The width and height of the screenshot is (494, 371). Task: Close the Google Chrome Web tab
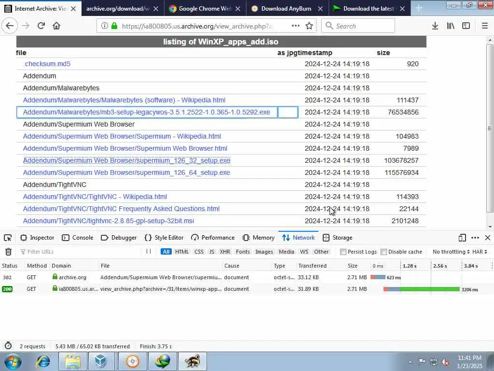238,9
